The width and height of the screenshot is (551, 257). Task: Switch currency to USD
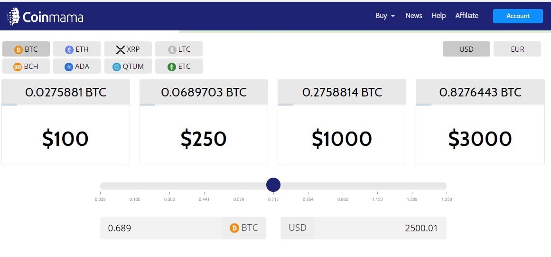[466, 49]
